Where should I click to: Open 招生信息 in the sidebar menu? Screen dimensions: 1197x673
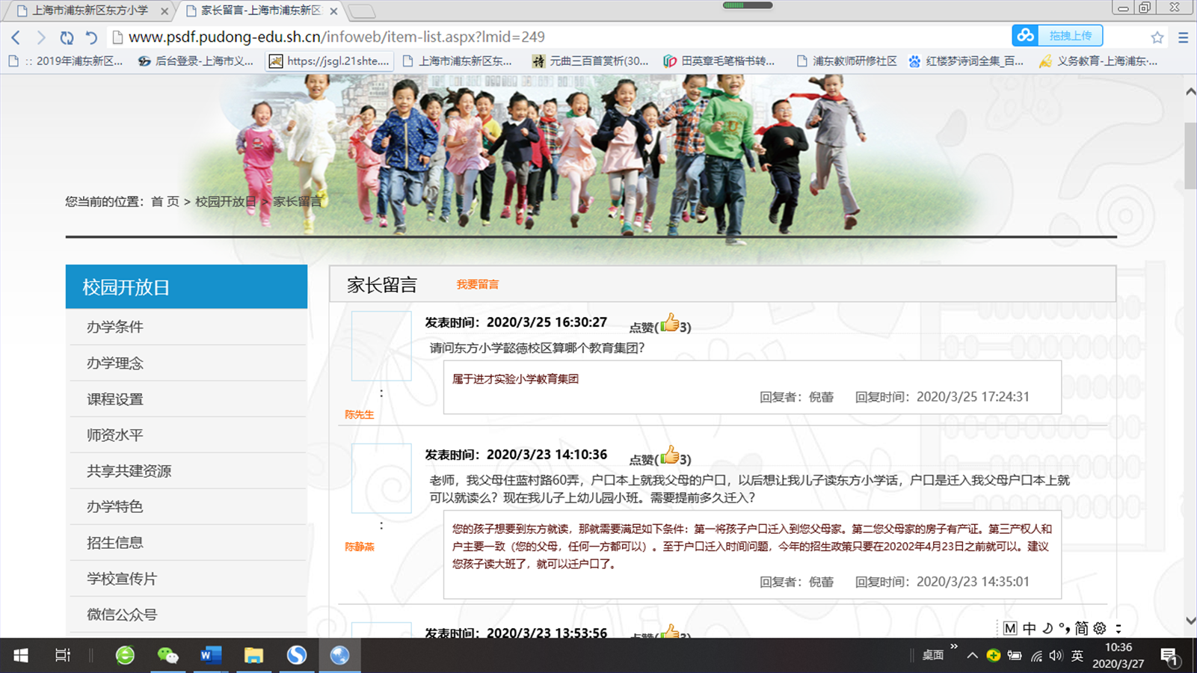114,543
